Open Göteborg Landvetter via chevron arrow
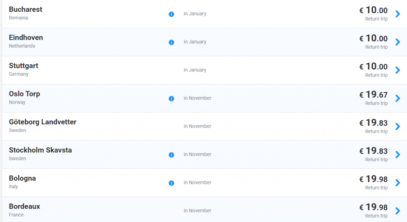The image size is (407, 222). (397, 127)
